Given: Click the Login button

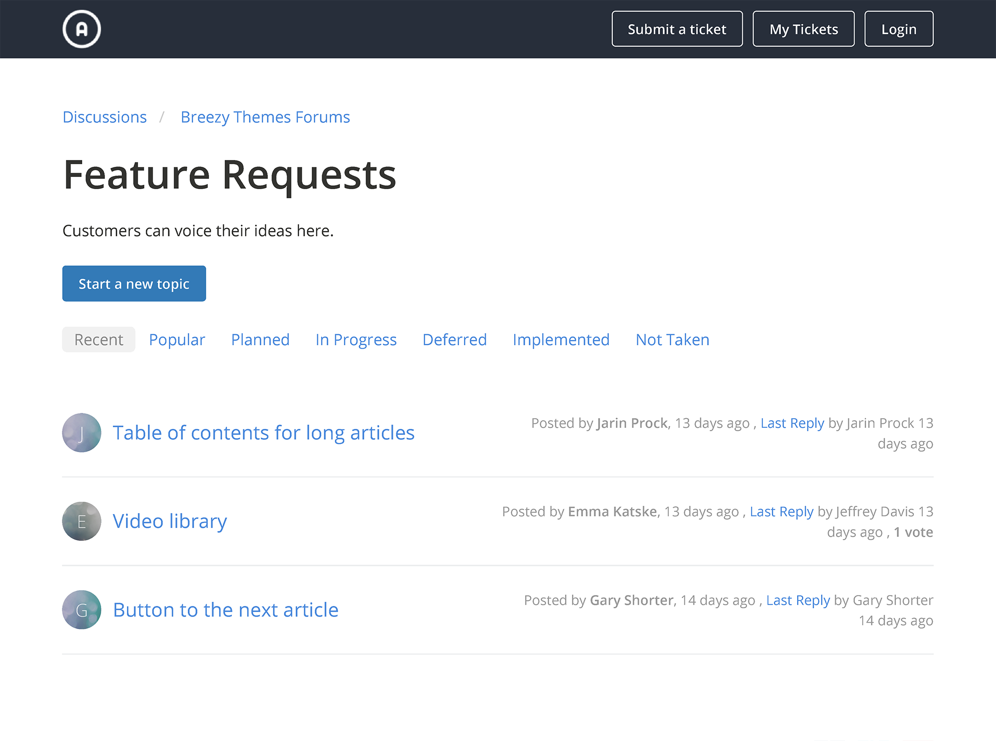Looking at the screenshot, I should (899, 29).
